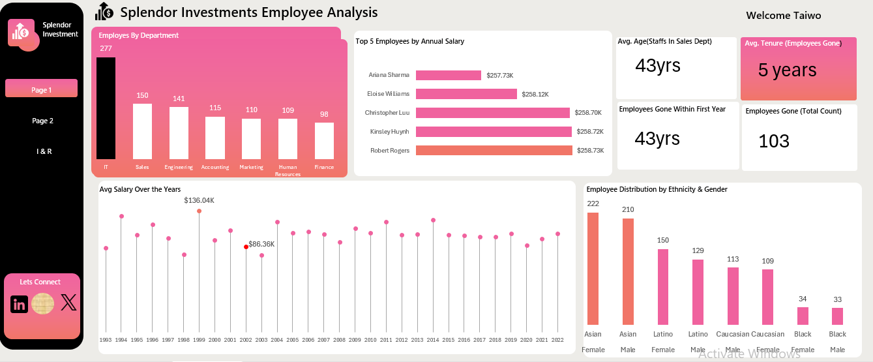Click the $86.36K data label
This screenshot has width=873, height=362.
coord(261,244)
